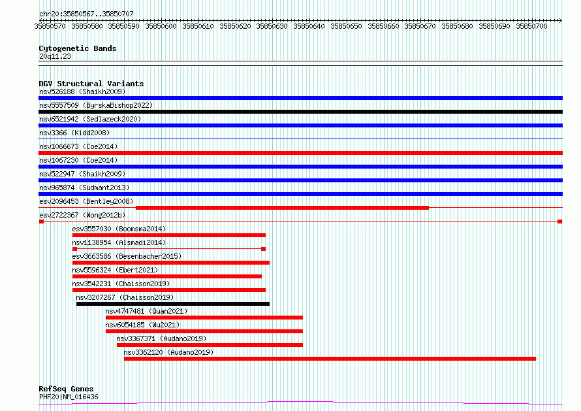Select the red bar under esv3663586

(171, 263)
